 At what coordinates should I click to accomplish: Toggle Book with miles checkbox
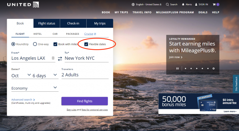[55, 44]
